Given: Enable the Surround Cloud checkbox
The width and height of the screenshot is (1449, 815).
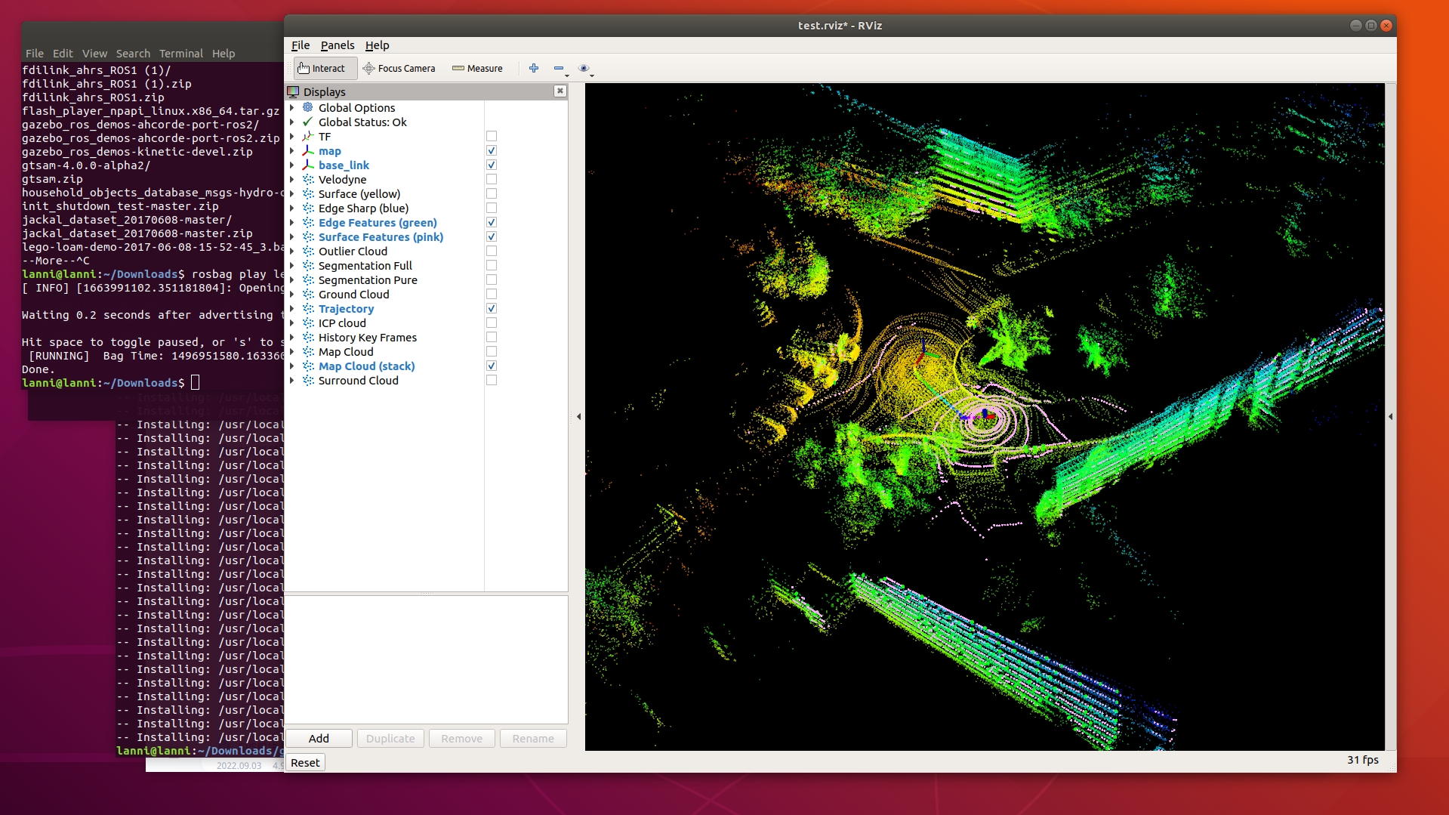Looking at the screenshot, I should coord(492,380).
